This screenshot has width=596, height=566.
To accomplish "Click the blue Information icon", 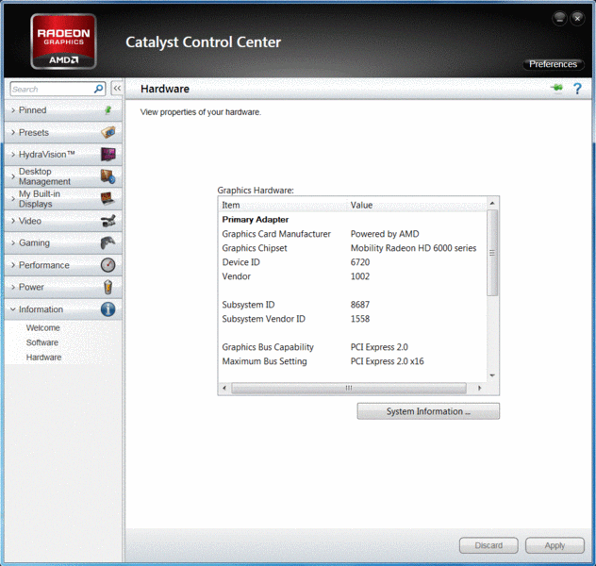I will click(108, 309).
